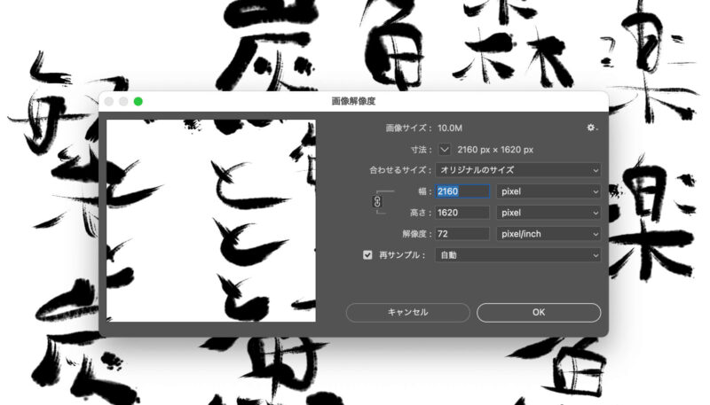Click the 画像サイズ 10.0M value
The image size is (710, 405).
click(450, 129)
